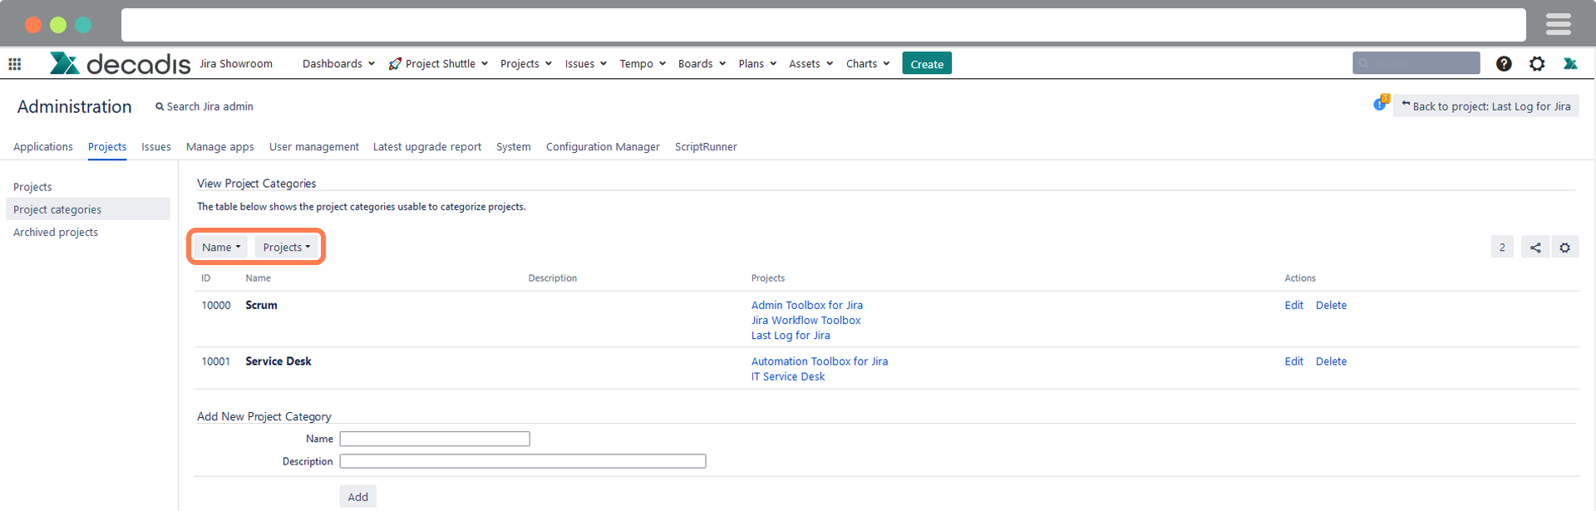Click the Decadis logo

tap(121, 64)
